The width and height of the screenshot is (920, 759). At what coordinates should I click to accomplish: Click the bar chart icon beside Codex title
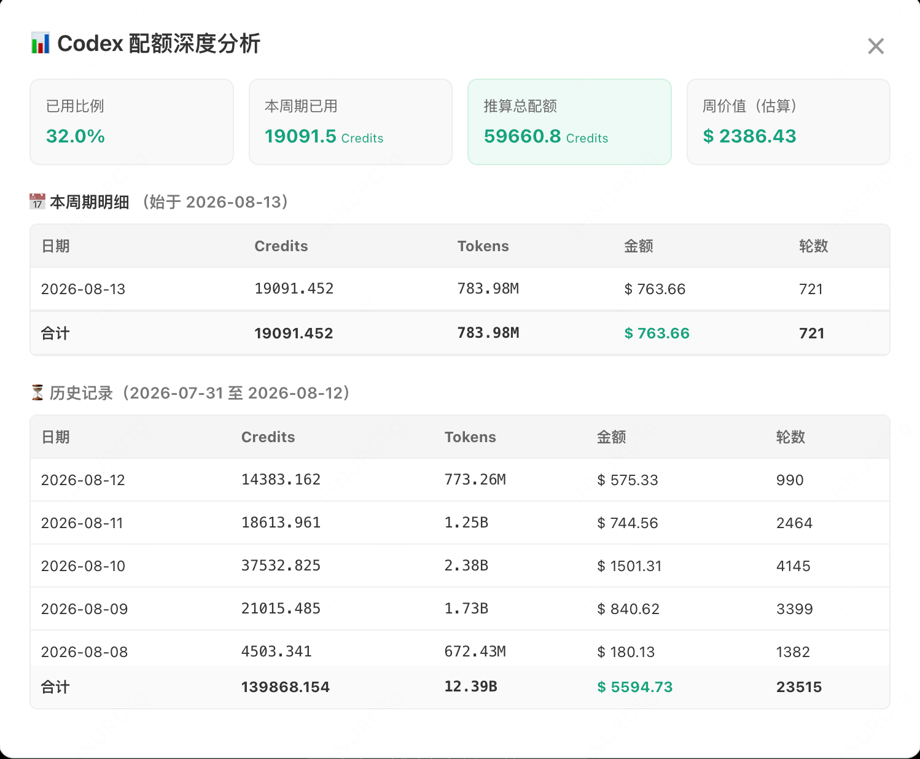(x=41, y=44)
